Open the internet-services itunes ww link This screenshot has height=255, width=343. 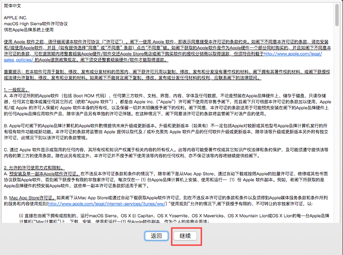[x=106, y=204]
